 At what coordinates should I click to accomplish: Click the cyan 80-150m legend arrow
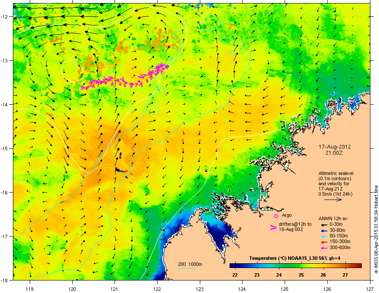coord(323,236)
